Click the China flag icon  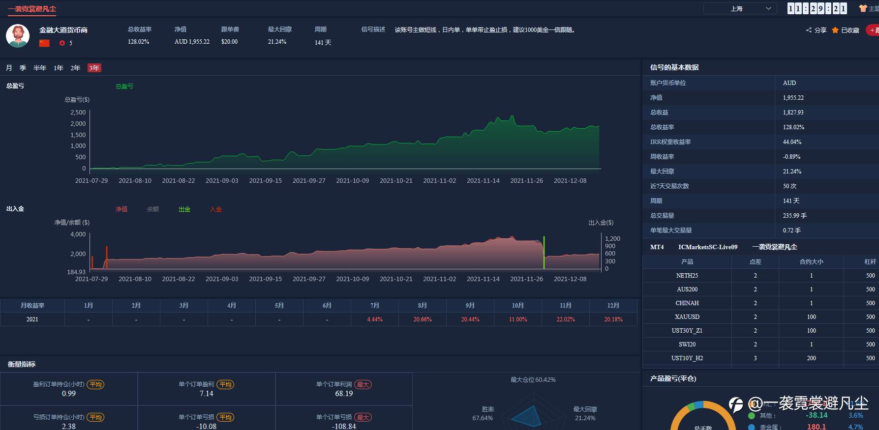point(44,43)
